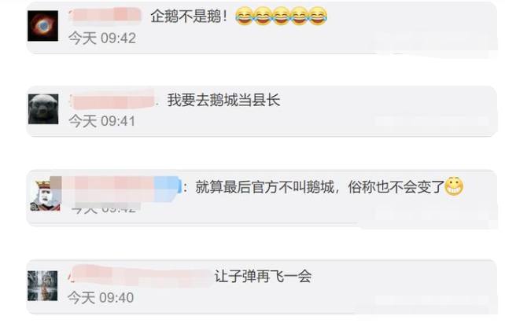Screen dimensions: 505x327
Task: Click comment text 企鹅不是鹅!
Action: pos(189,16)
